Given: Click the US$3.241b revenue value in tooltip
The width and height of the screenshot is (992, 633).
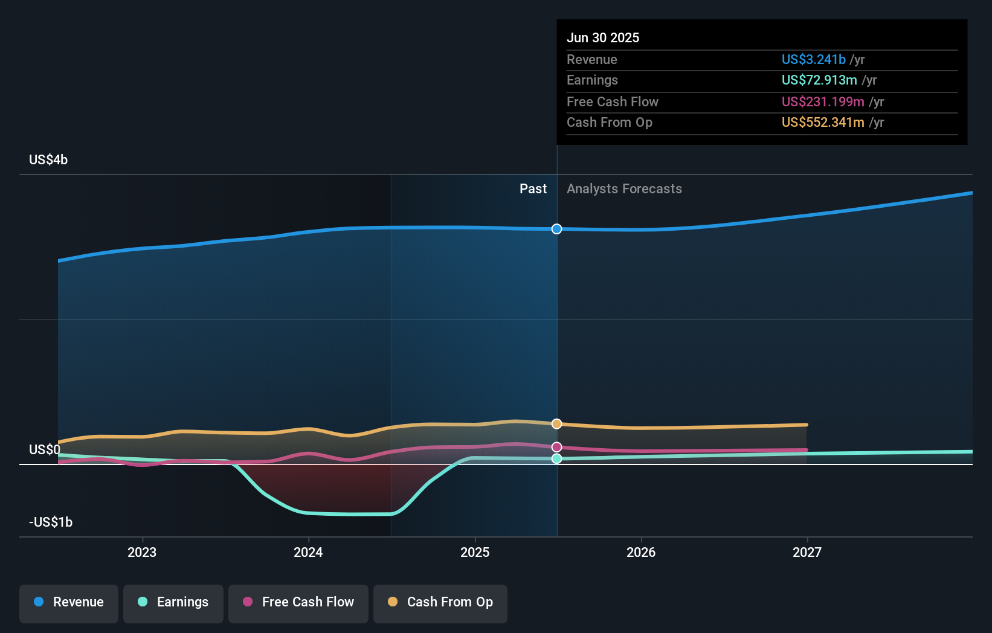Looking at the screenshot, I should [813, 60].
